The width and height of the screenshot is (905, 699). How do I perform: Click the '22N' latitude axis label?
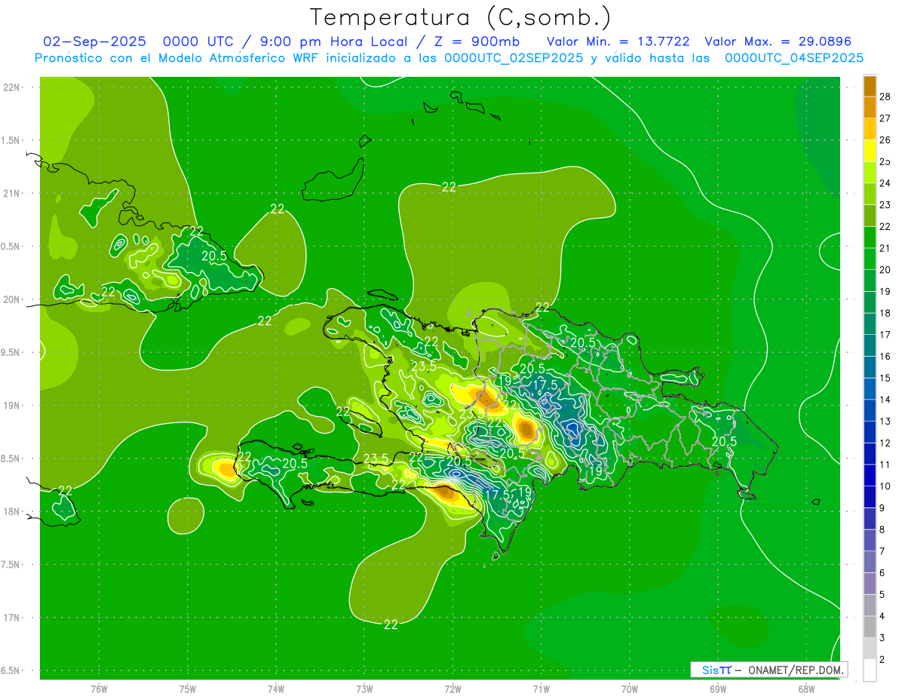(12, 87)
